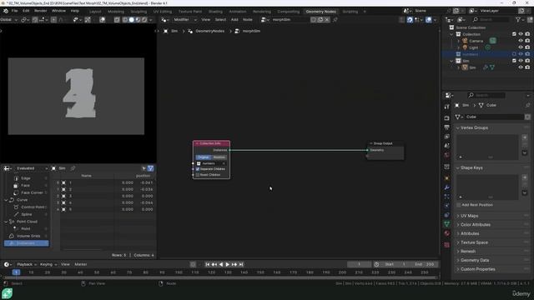Open the Edit menu
This screenshot has width=534, height=300.
click(26, 11)
